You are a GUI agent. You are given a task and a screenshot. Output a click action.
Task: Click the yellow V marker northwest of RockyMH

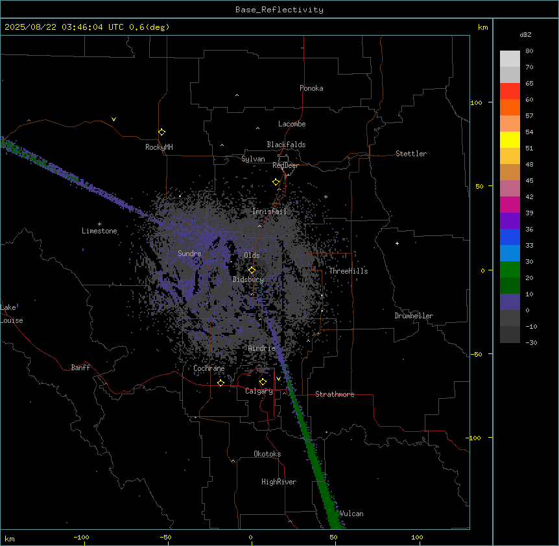(x=113, y=119)
